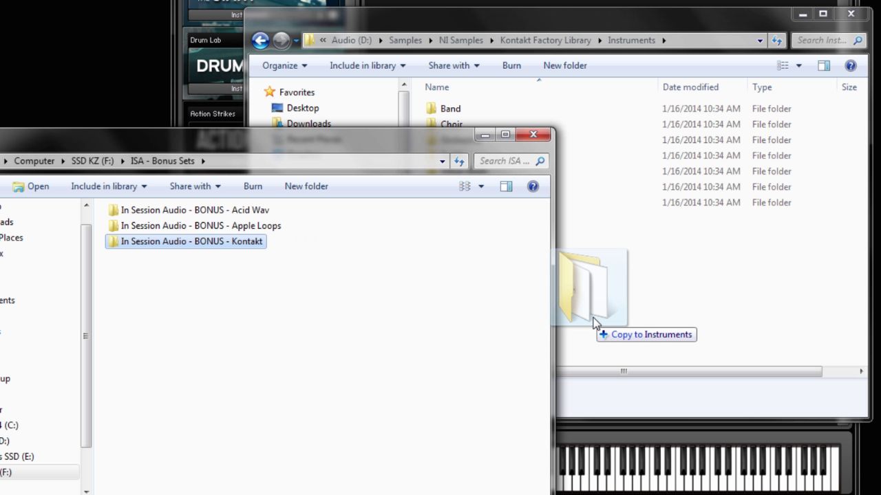Image resolution: width=881 pixels, height=495 pixels.
Task: Select Desktop in Favorites list
Action: [302, 108]
